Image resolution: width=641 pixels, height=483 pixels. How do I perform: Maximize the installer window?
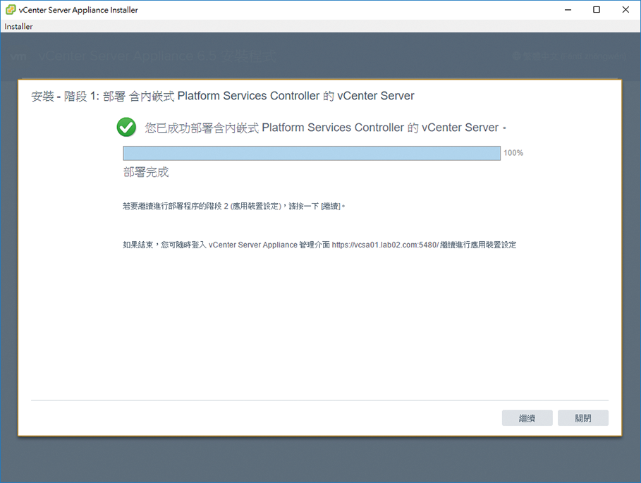pos(597,9)
